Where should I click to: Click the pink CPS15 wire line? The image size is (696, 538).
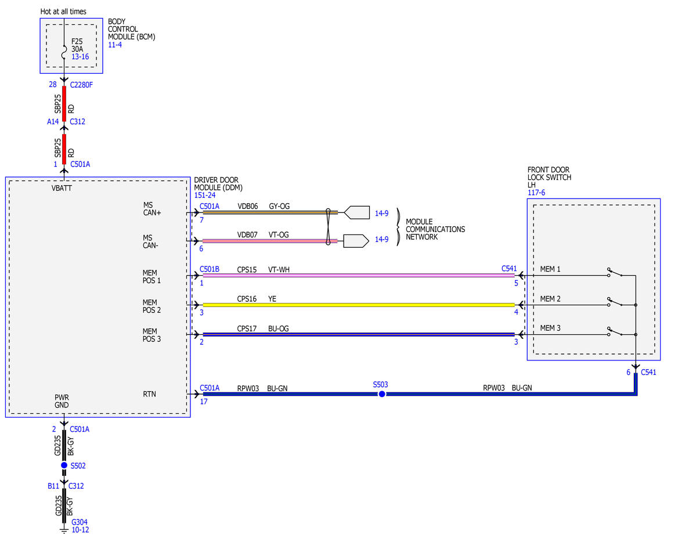tap(359, 275)
